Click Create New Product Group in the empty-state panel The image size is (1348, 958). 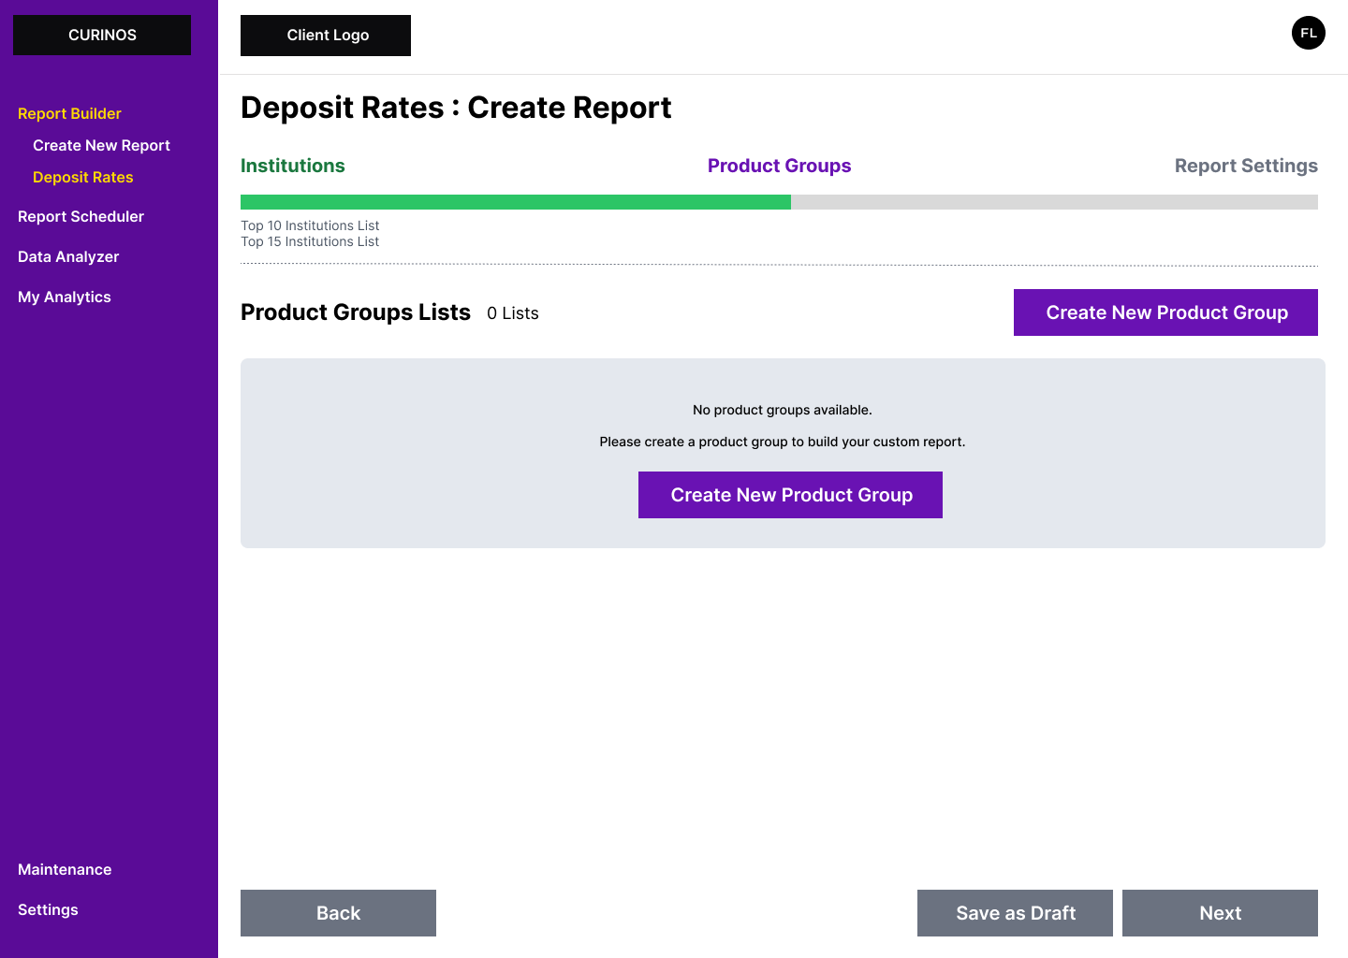coord(790,495)
